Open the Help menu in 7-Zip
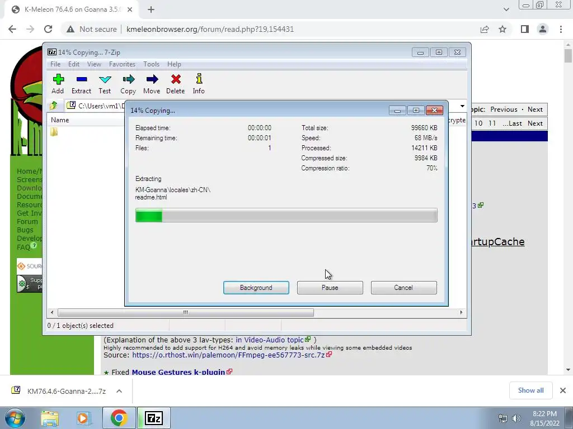This screenshot has width=573, height=429. tap(174, 64)
